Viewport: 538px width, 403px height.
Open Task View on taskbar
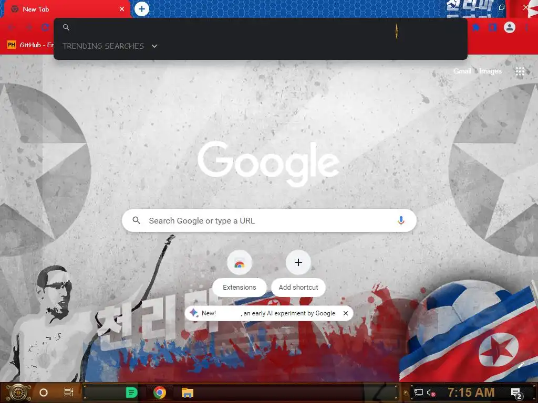(69, 393)
